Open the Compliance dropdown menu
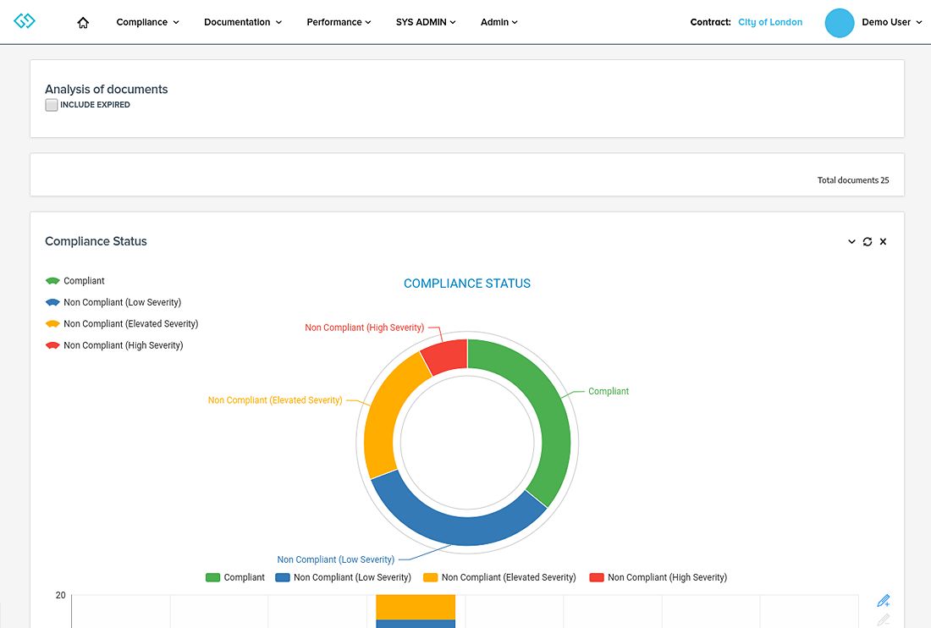Screen dimensions: 931x628 click(147, 23)
